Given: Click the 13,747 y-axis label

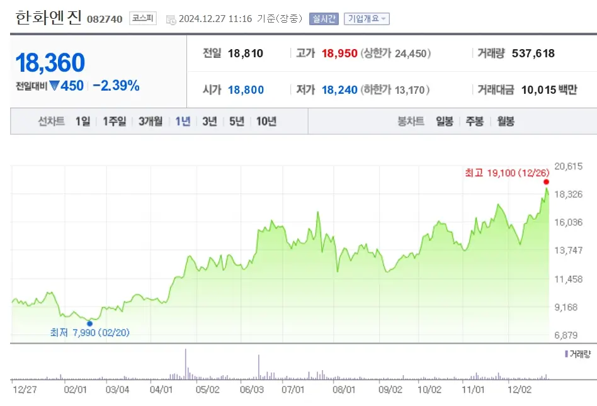Looking at the screenshot, I should pyautogui.click(x=569, y=251).
